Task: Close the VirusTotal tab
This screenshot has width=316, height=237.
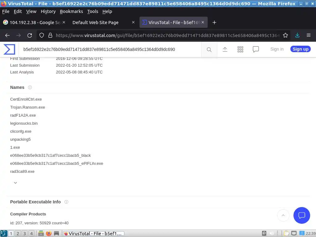Action: pyautogui.click(x=203, y=22)
